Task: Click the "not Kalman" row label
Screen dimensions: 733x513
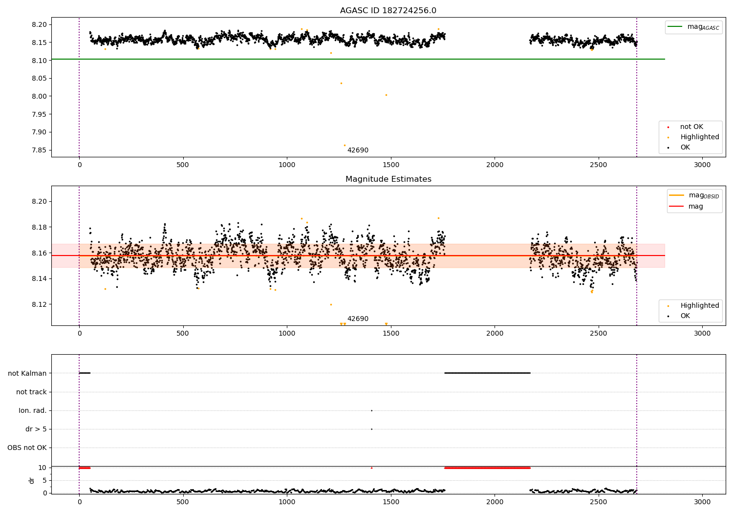Action: [27, 373]
